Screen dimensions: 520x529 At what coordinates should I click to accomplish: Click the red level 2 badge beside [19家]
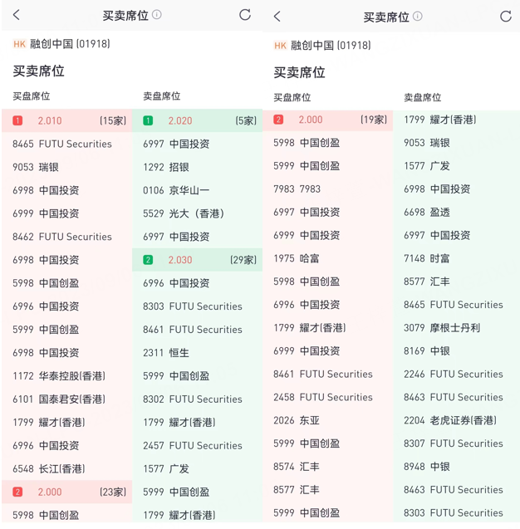[x=278, y=120]
